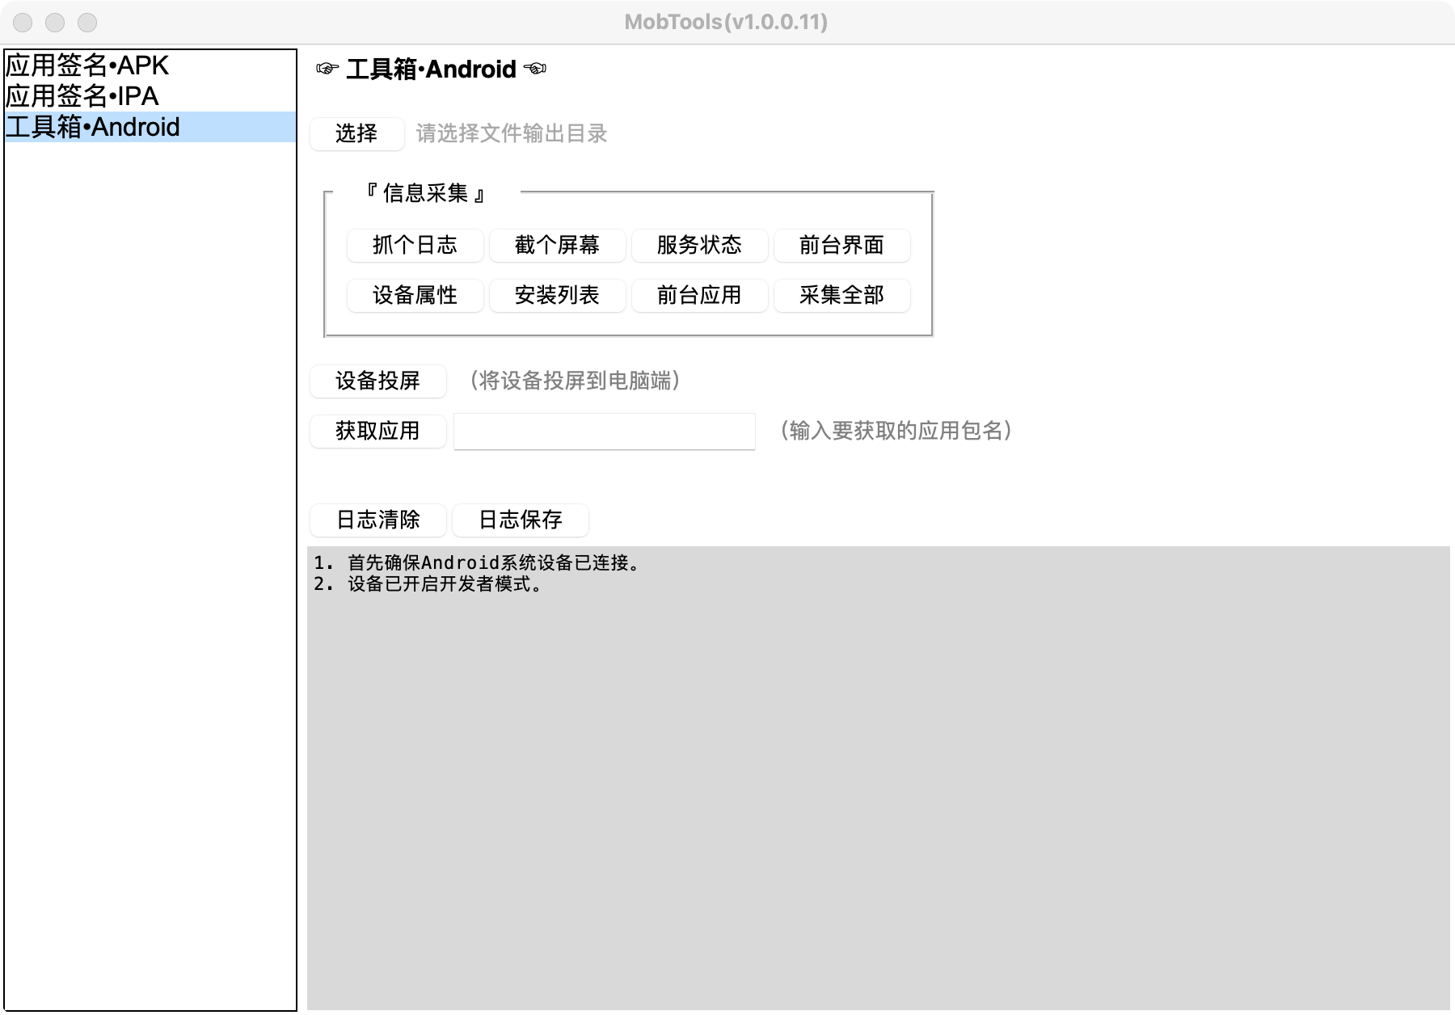Click the 『信息采集』 group label

pos(425,193)
